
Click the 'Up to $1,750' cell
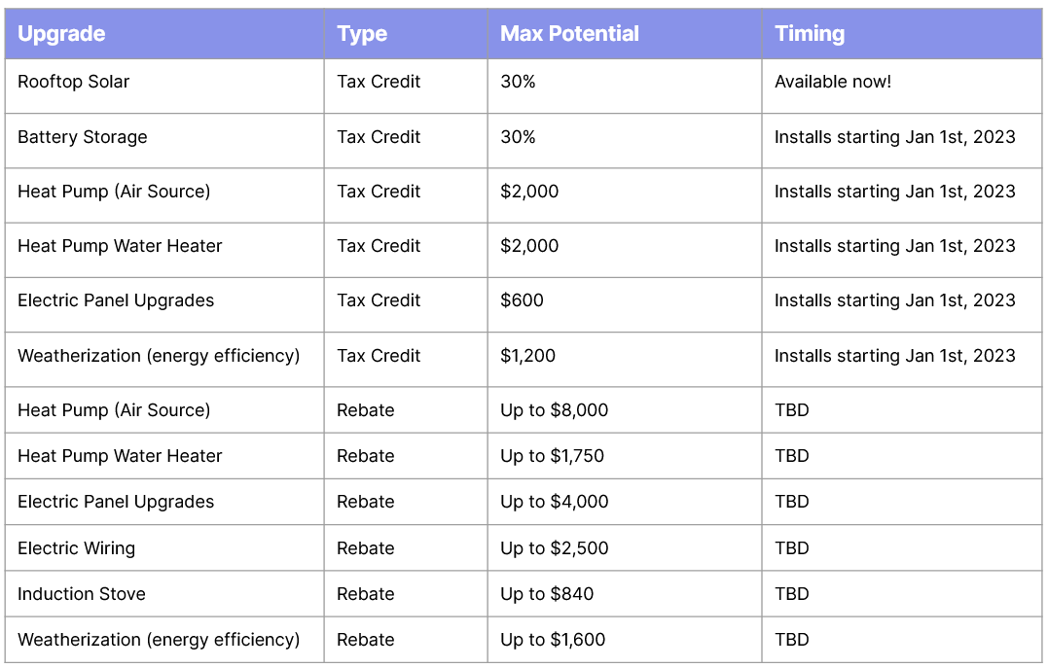552,456
